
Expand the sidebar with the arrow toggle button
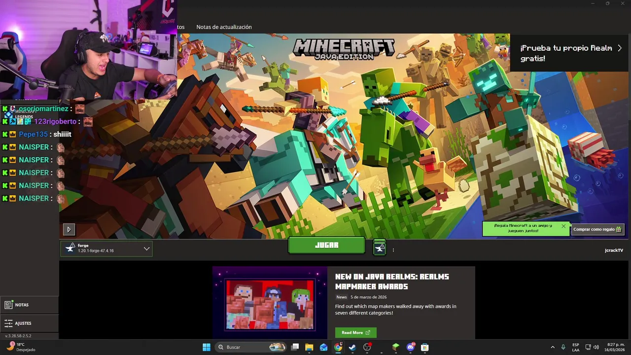(69, 229)
